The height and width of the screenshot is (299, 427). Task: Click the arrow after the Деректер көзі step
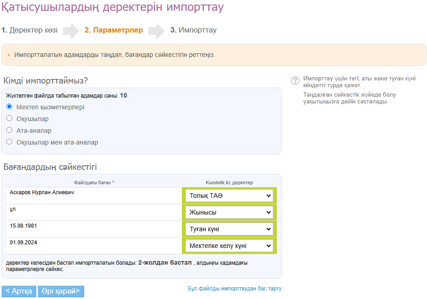[71, 31]
